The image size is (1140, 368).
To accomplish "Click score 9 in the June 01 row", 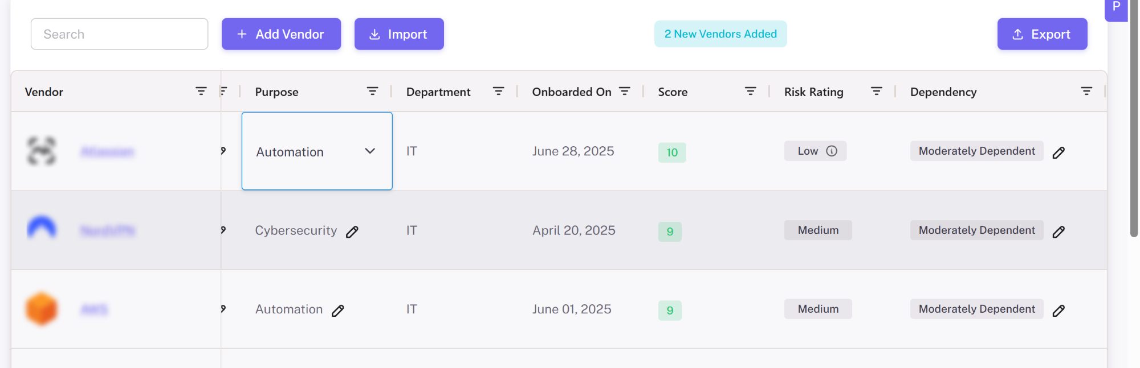I will (x=670, y=311).
